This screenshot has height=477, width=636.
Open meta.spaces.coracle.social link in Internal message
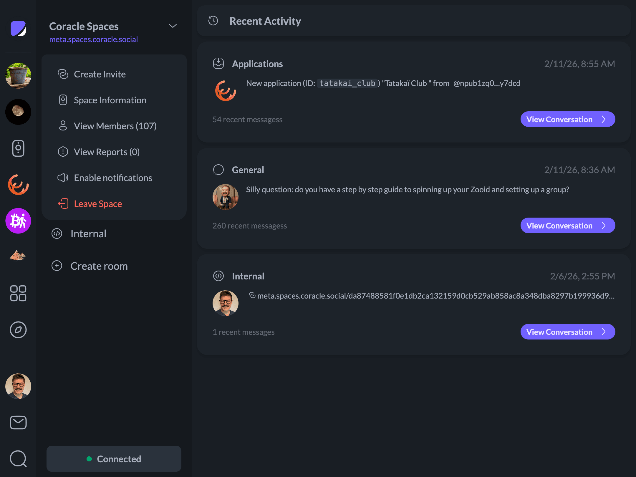(435, 296)
